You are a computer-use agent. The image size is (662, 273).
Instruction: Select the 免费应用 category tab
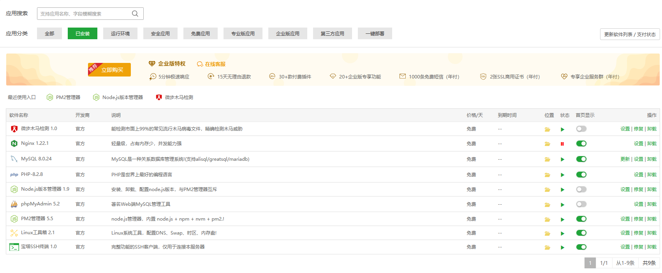pyautogui.click(x=201, y=33)
